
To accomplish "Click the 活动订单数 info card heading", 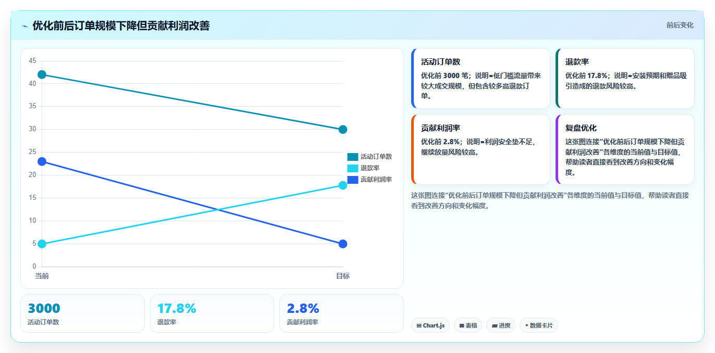I will coord(440,62).
